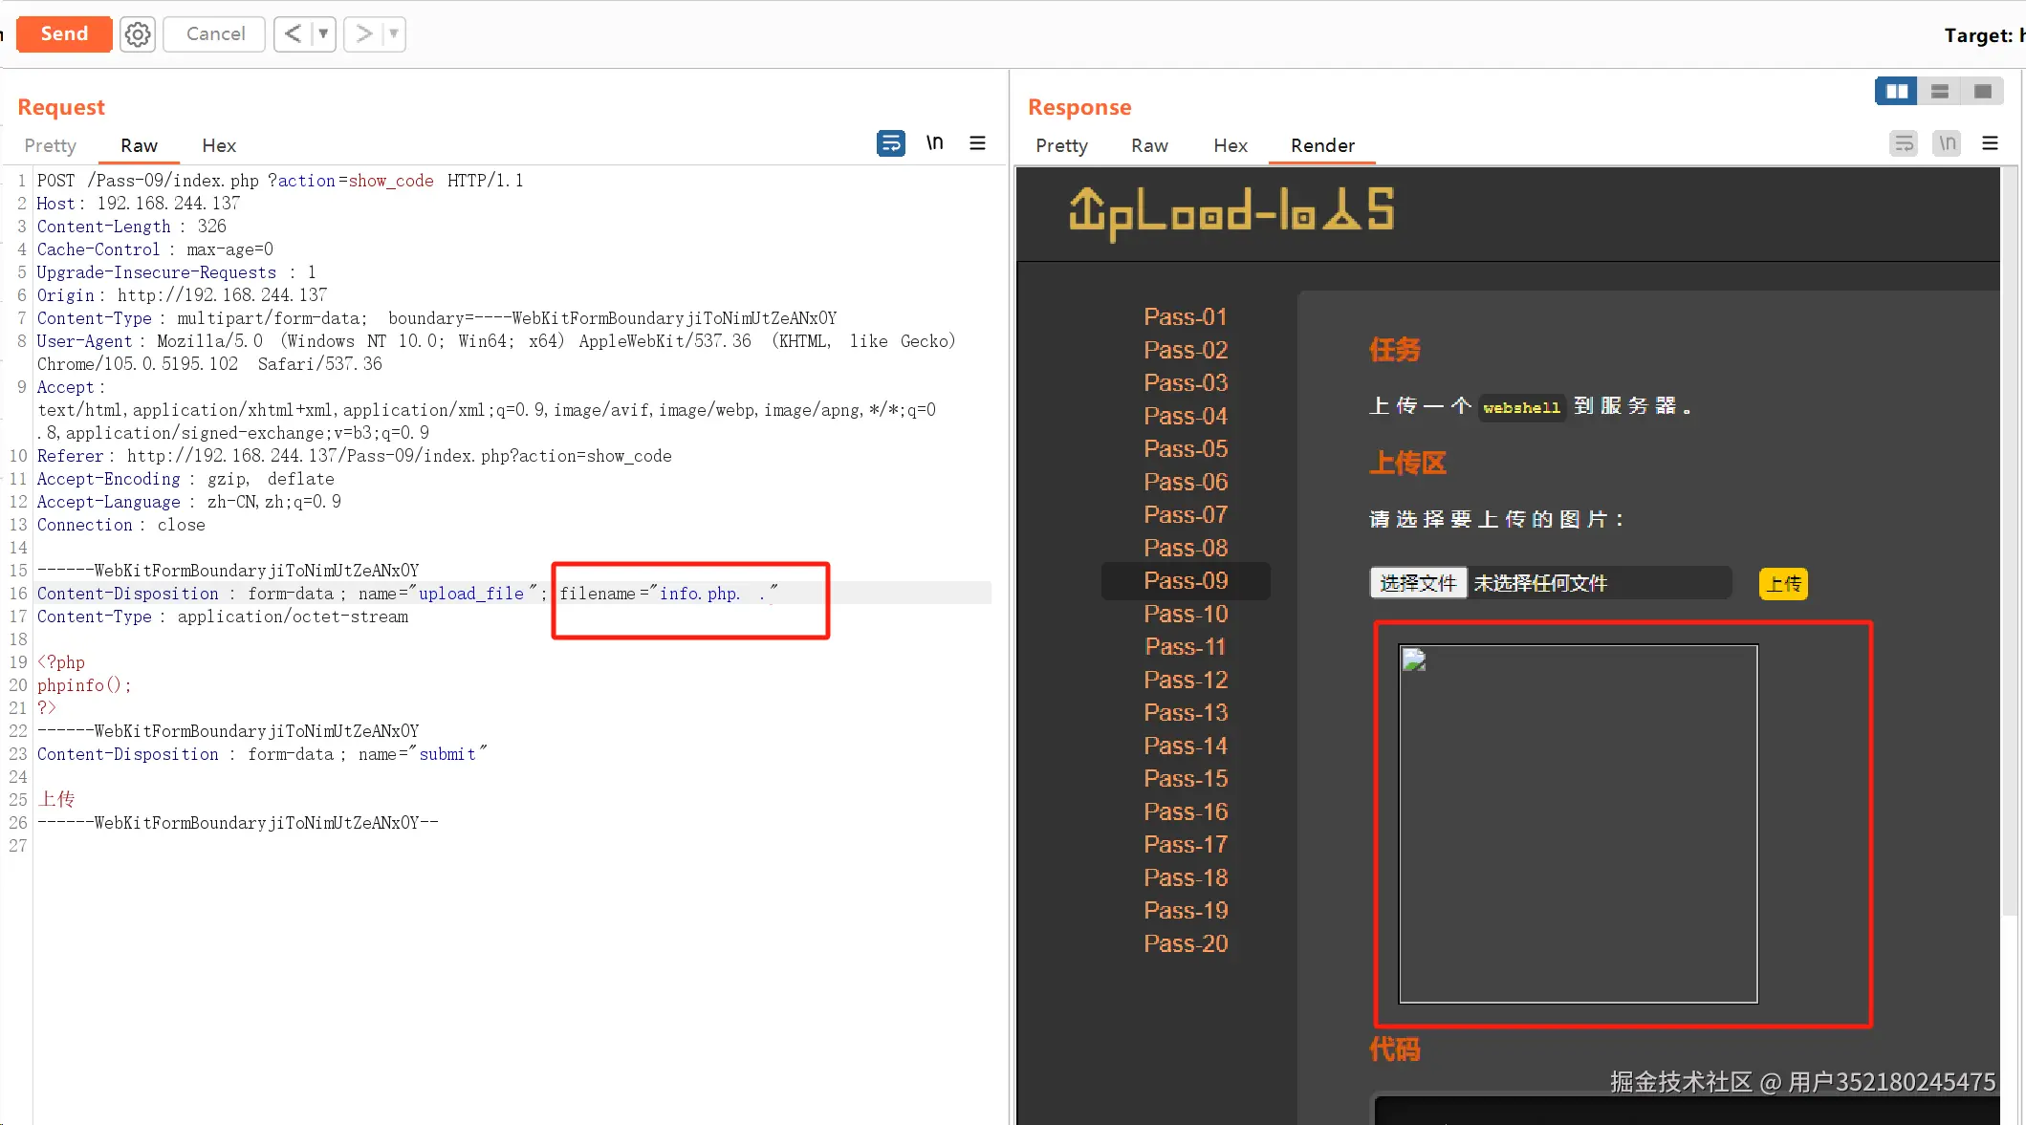
Task: Click the 选择文件 file chooser button
Action: click(1418, 583)
